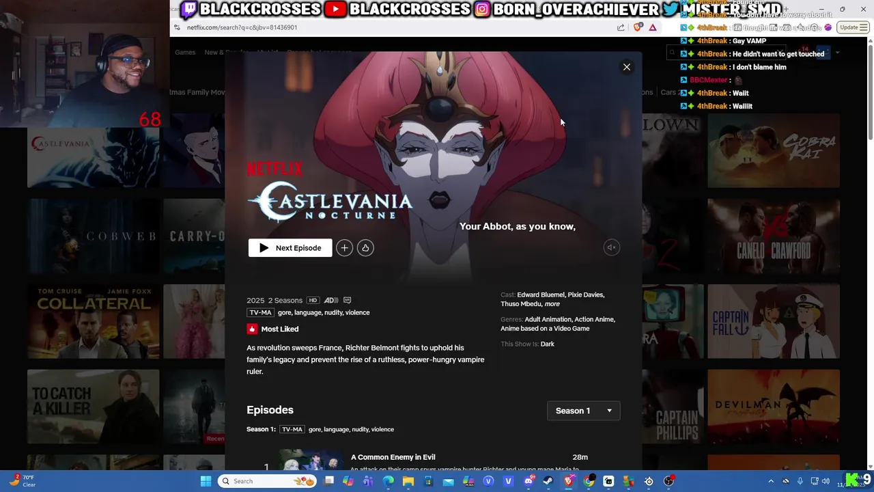874x492 pixels.
Task: Open the Brave Rewards triangle icon
Action: (x=653, y=27)
